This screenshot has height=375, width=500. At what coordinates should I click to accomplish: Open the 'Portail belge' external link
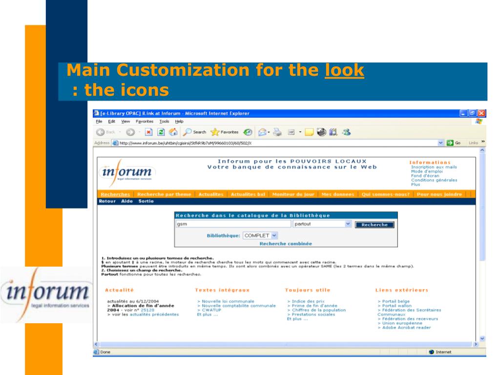click(396, 301)
